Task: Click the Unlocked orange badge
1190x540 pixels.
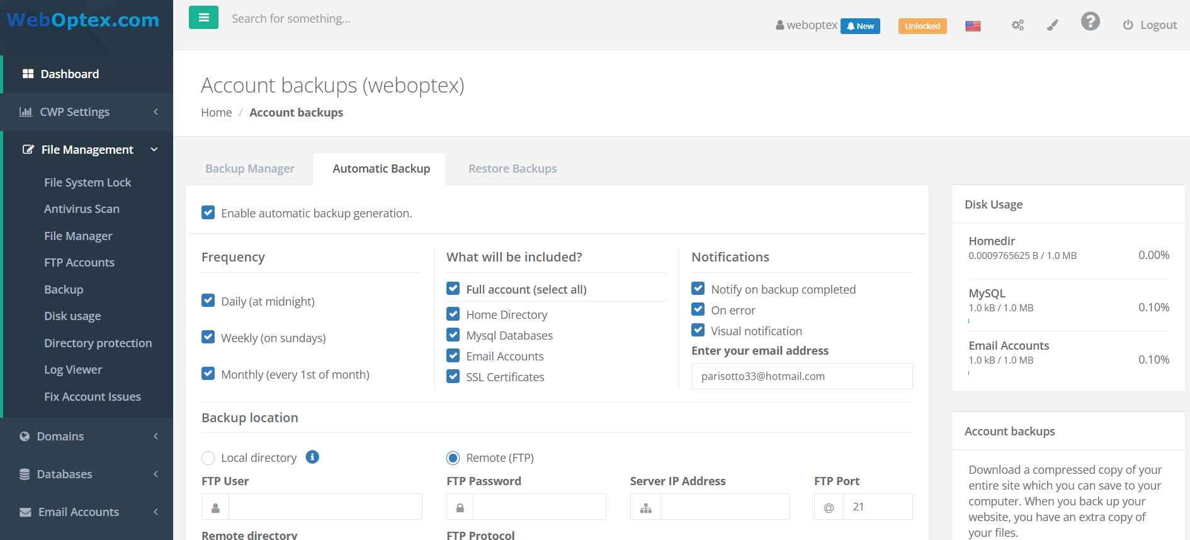Action: (x=922, y=26)
